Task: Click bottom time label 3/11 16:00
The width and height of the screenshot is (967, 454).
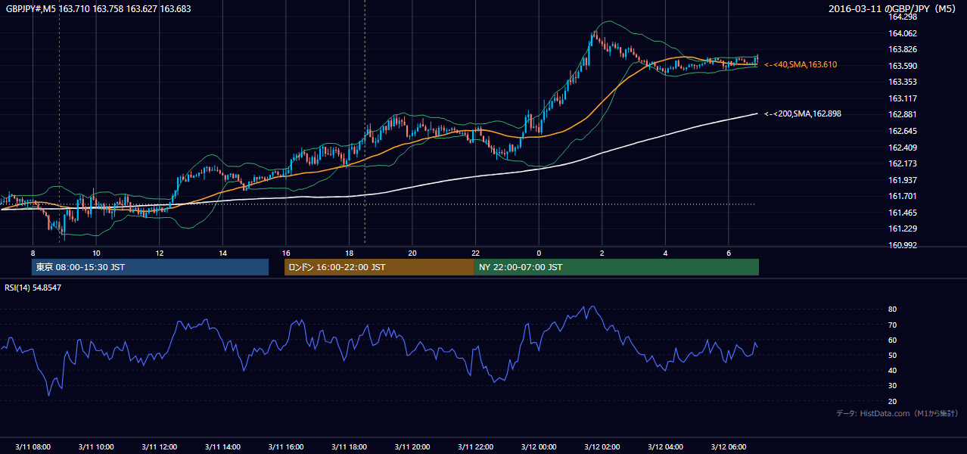Action: pos(286,447)
